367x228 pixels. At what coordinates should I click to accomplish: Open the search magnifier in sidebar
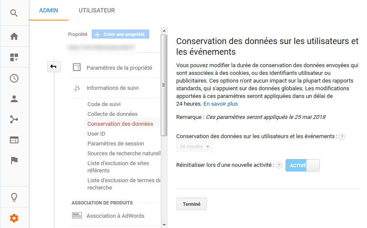click(14, 13)
